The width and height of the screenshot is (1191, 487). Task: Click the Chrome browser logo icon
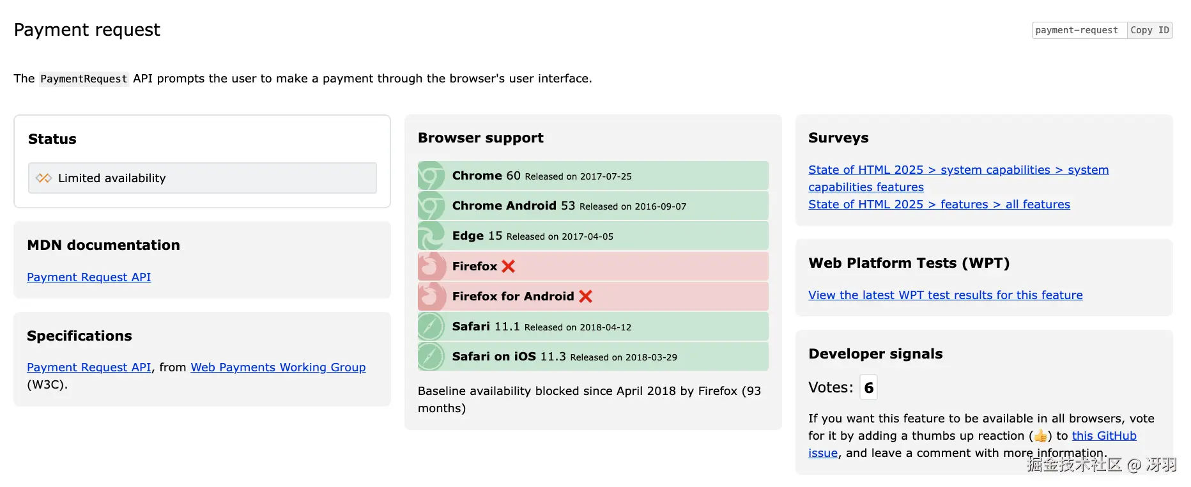[431, 176]
